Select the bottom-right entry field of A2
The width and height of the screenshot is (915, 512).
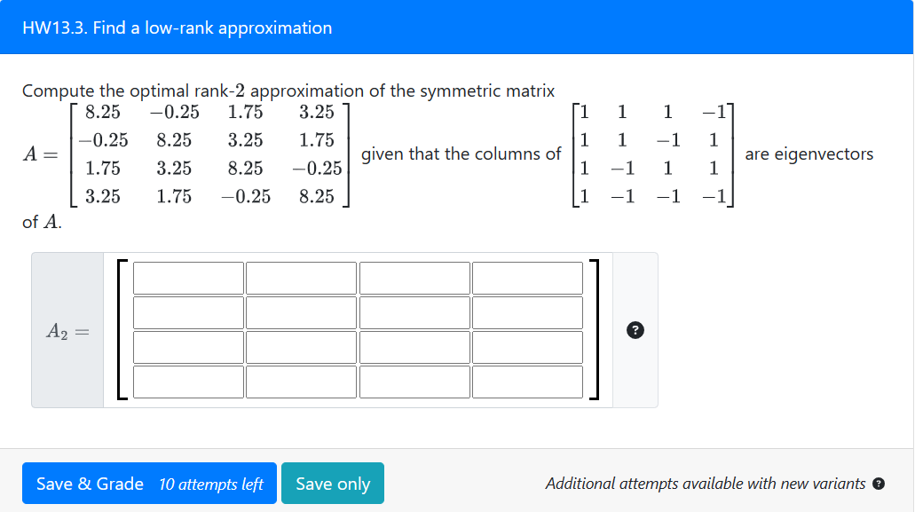pyautogui.click(x=527, y=381)
